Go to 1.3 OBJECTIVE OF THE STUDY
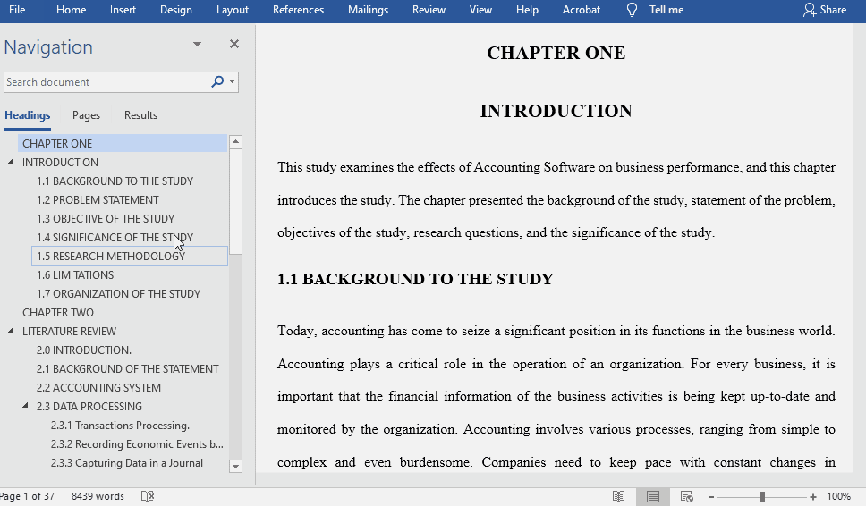866x506 pixels. [x=106, y=218]
